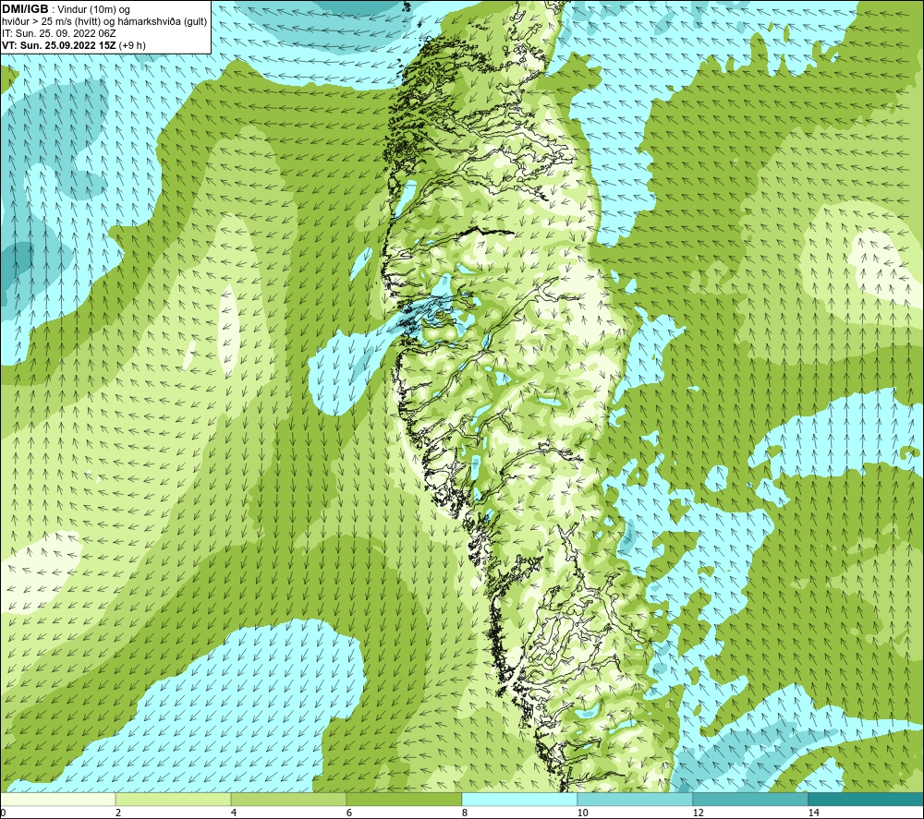Select the medium green 4–6 legend swatch
Screen dimensions: 924x819
[288, 799]
